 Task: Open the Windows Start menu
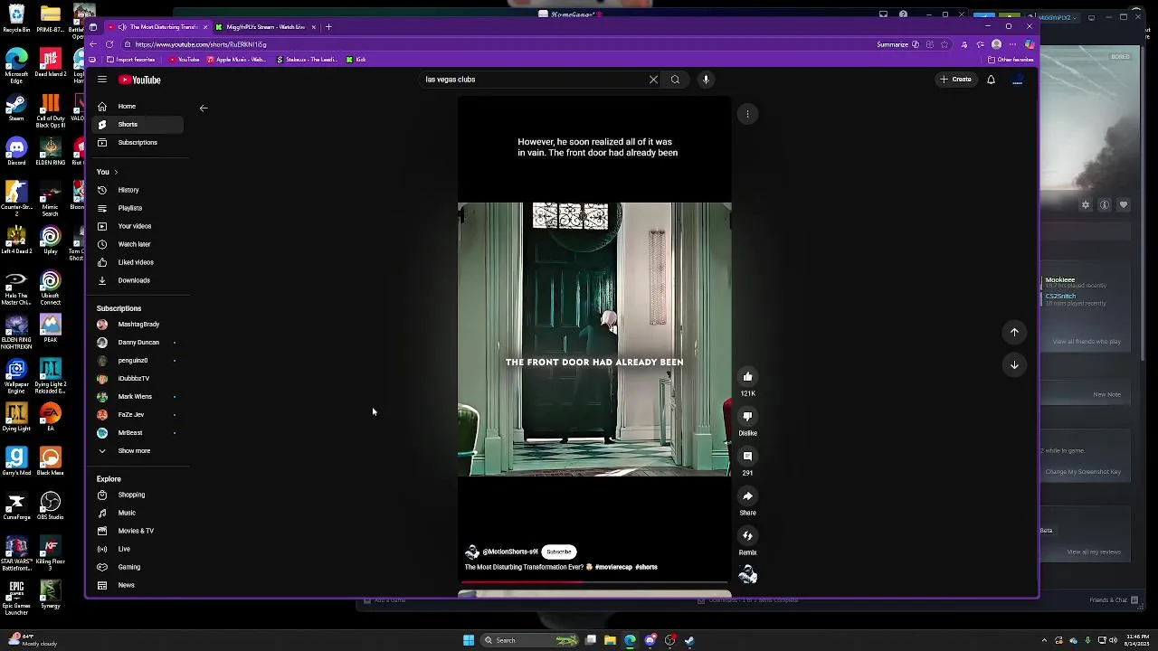469,640
